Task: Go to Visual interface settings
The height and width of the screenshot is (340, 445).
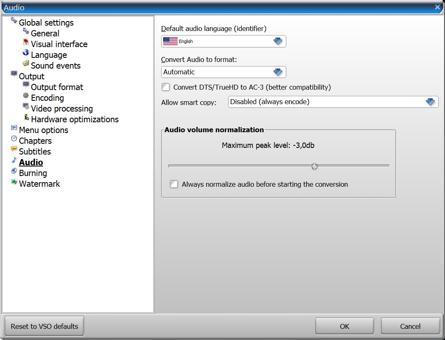Action: pos(59,44)
